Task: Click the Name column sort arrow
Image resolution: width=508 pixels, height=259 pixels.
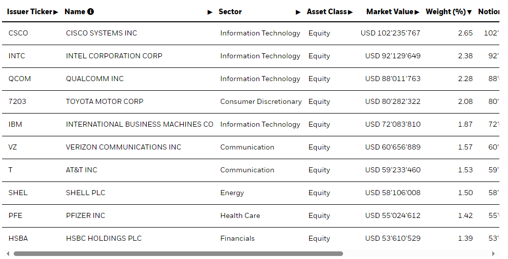Action: (210, 12)
